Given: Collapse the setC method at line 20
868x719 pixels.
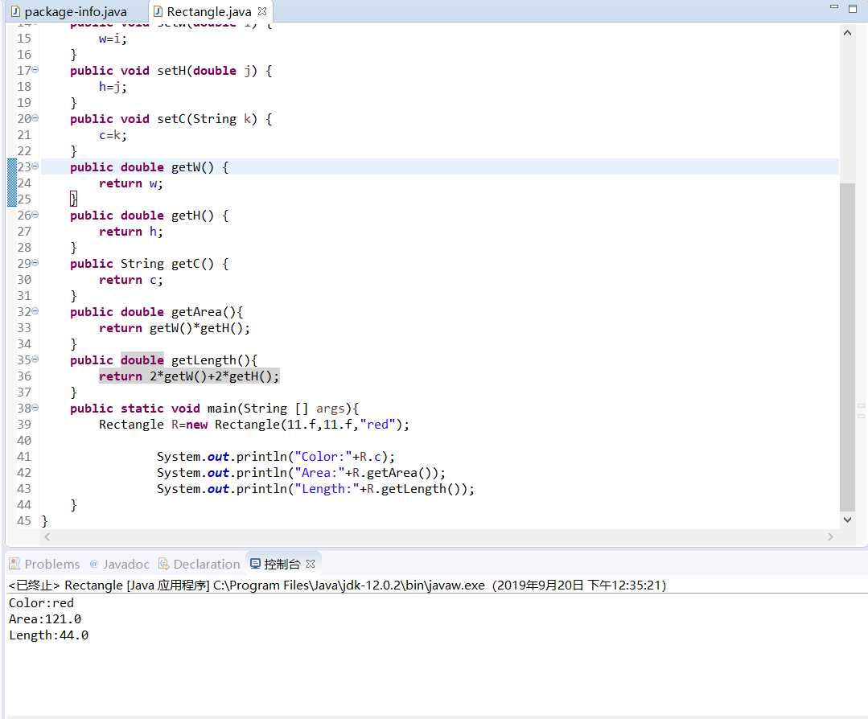Looking at the screenshot, I should (35, 118).
